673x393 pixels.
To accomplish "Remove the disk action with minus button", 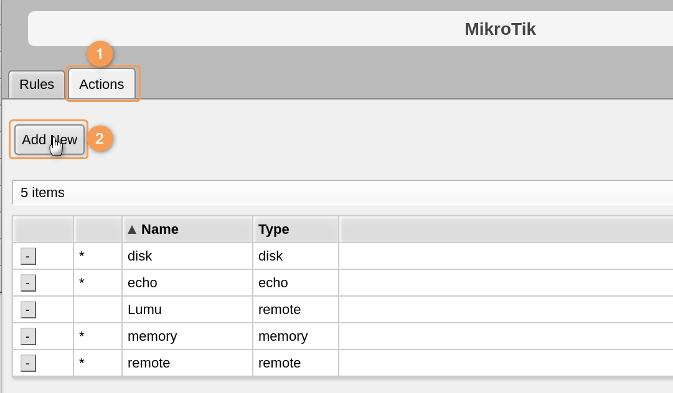I will click(28, 256).
